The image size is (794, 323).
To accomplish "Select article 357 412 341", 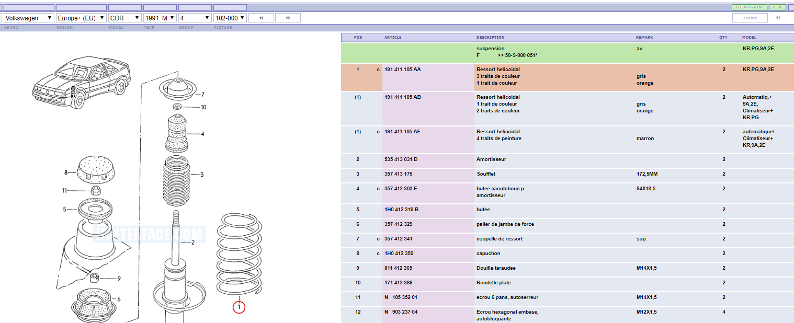I will [398, 238].
